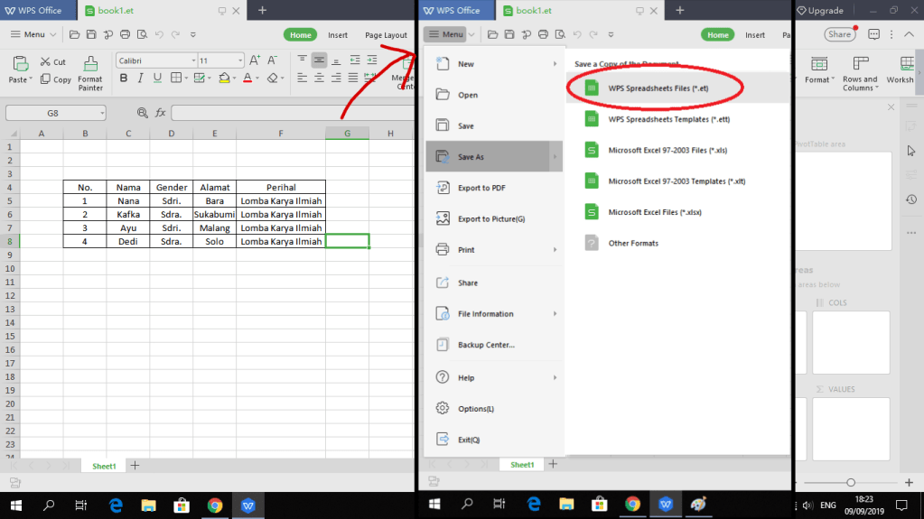
Task: Toggle Bold formatting
Action: (123, 79)
